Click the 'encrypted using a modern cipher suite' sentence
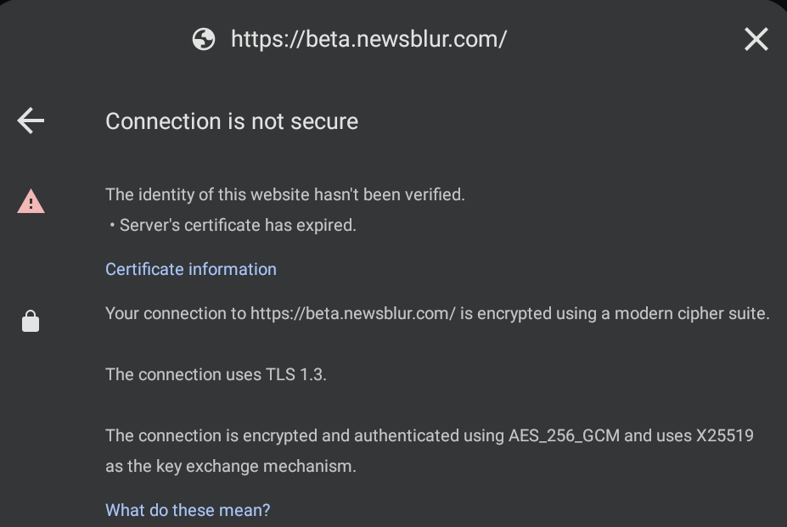The image size is (787, 527). [x=437, y=313]
